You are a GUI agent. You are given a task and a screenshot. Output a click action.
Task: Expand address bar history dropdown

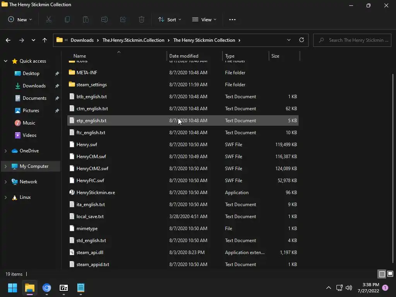pyautogui.click(x=288, y=40)
